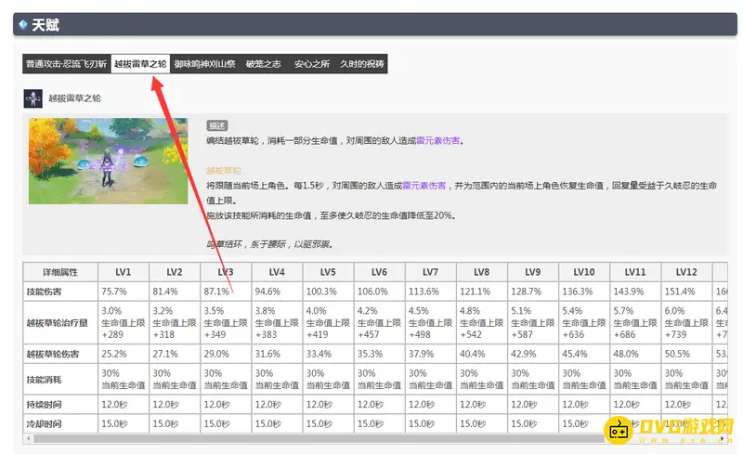The image size is (743, 454).
Task: Click the diamond icon beside 天赋 header
Action: pos(23,25)
